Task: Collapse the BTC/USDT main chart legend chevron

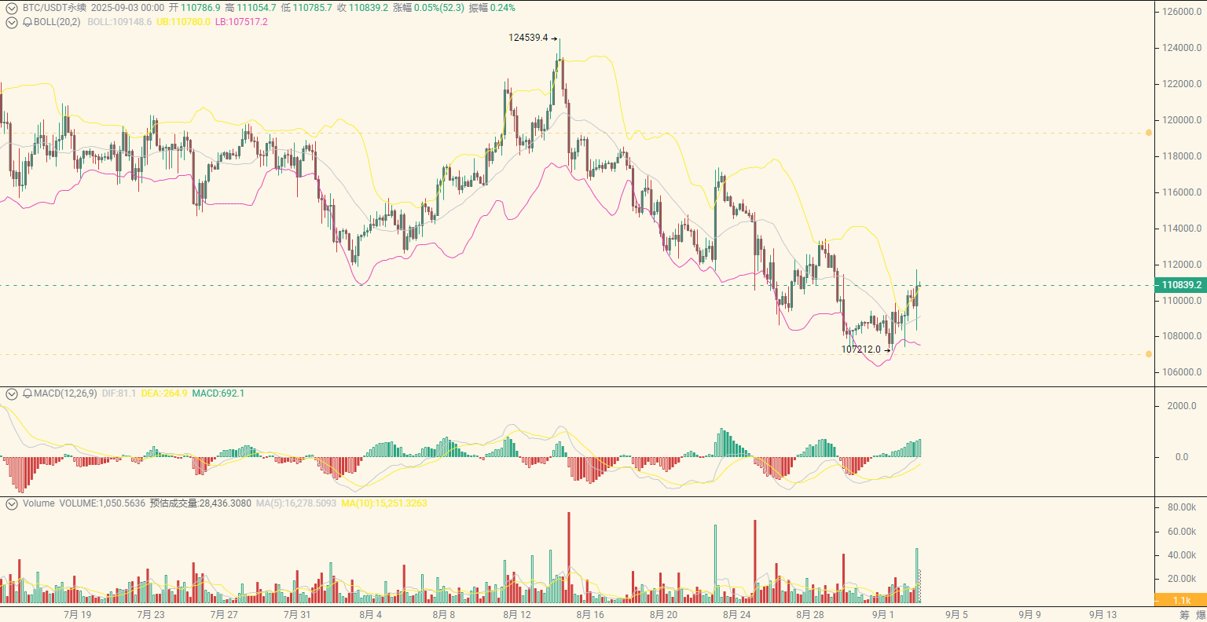Action: 12,8
